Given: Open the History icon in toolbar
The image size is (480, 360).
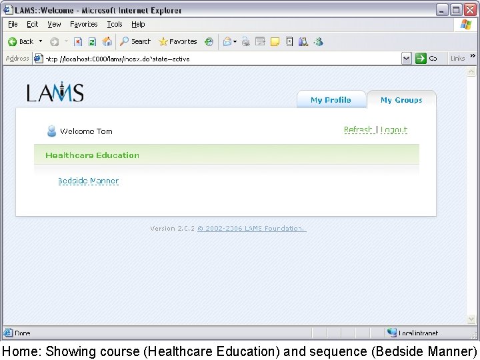Looking at the screenshot, I should 209,41.
